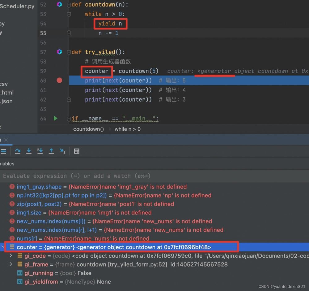Open Scheduler.py in the project tree
Viewport: 309px width, 291px height.
17,6
